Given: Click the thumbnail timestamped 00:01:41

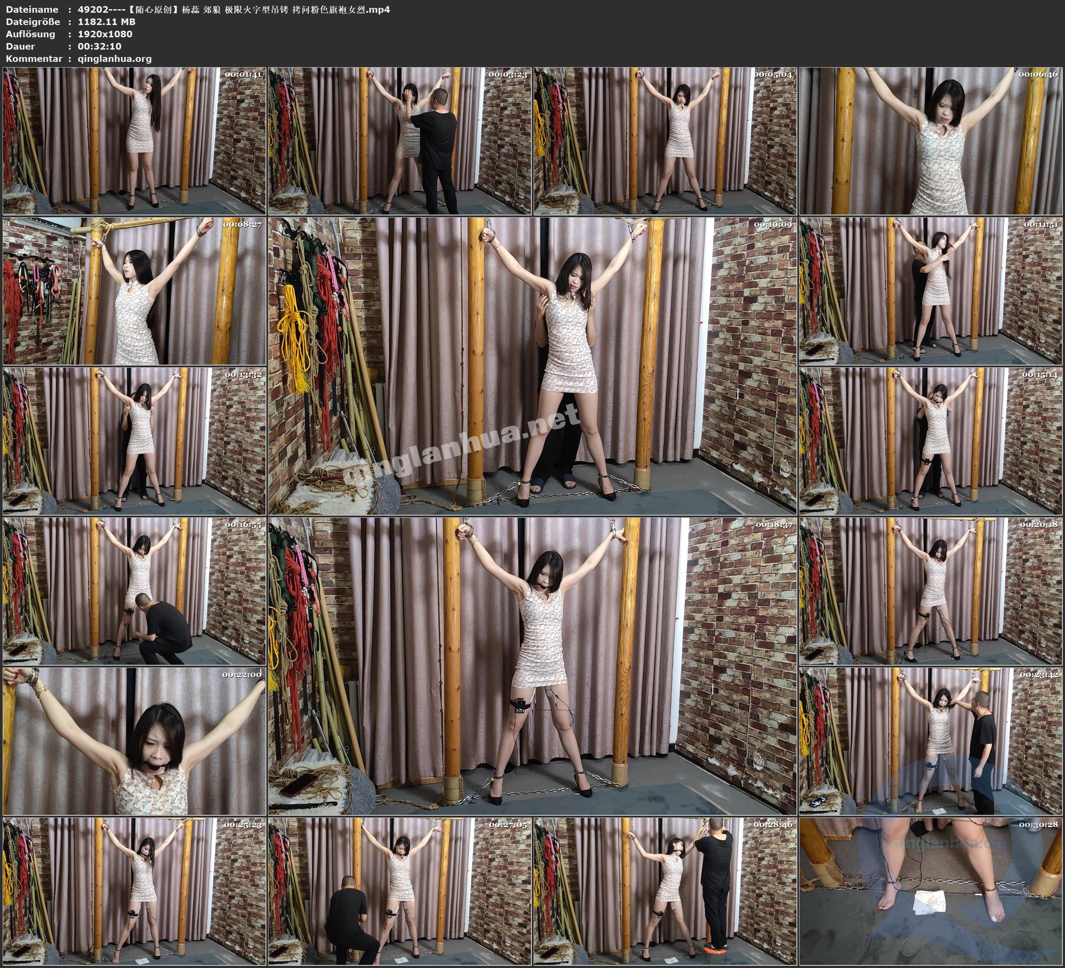Looking at the screenshot, I should [x=134, y=140].
